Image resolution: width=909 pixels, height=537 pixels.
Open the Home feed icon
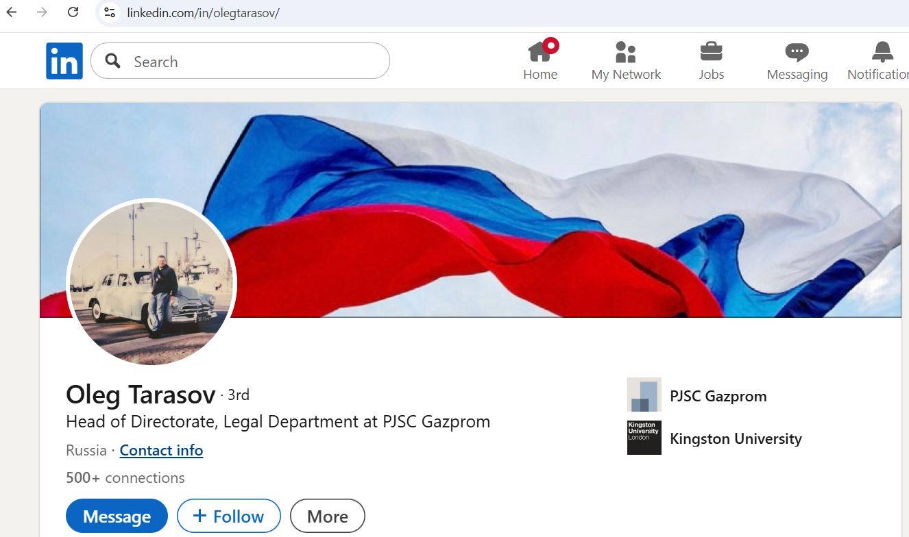coord(540,51)
